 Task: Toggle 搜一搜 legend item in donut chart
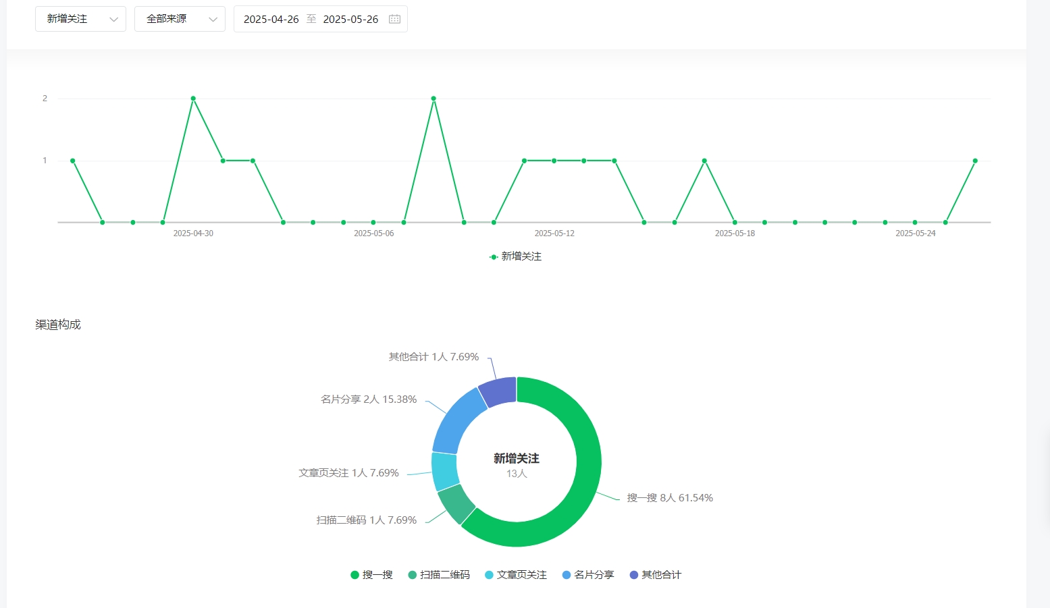click(371, 575)
